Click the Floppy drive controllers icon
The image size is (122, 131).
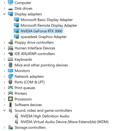pos(10,43)
